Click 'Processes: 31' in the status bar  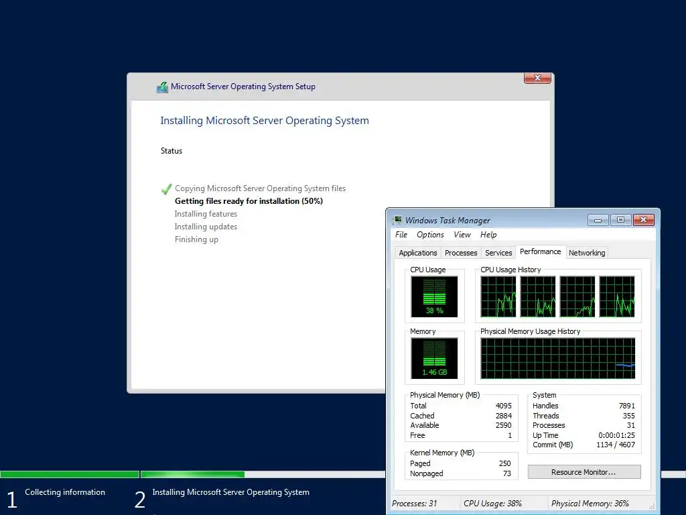click(x=414, y=504)
